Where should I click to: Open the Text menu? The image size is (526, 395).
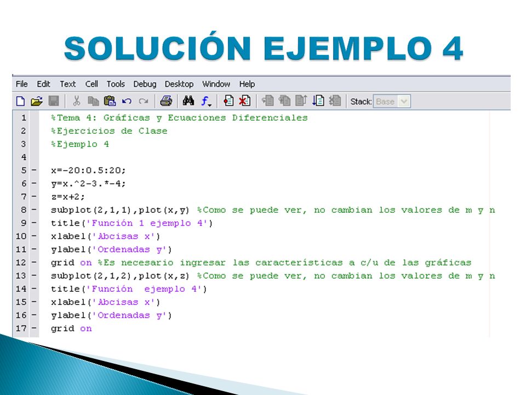pyautogui.click(x=68, y=84)
